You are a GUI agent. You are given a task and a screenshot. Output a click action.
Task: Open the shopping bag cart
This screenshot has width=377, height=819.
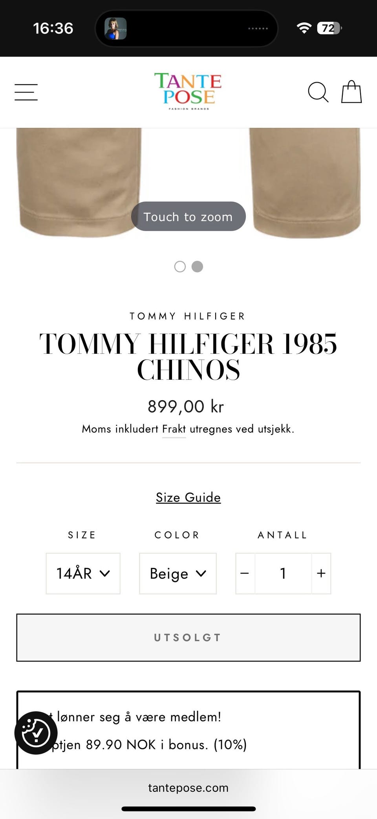tap(351, 92)
